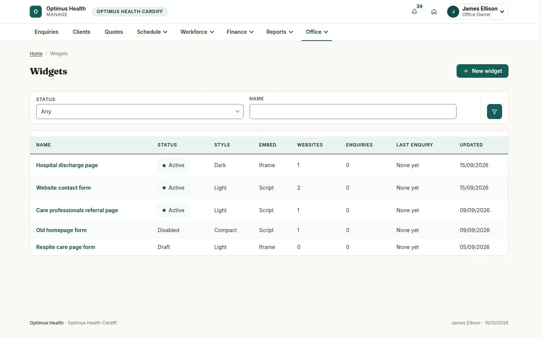
Task: Click the Status column header
Action: [167, 145]
